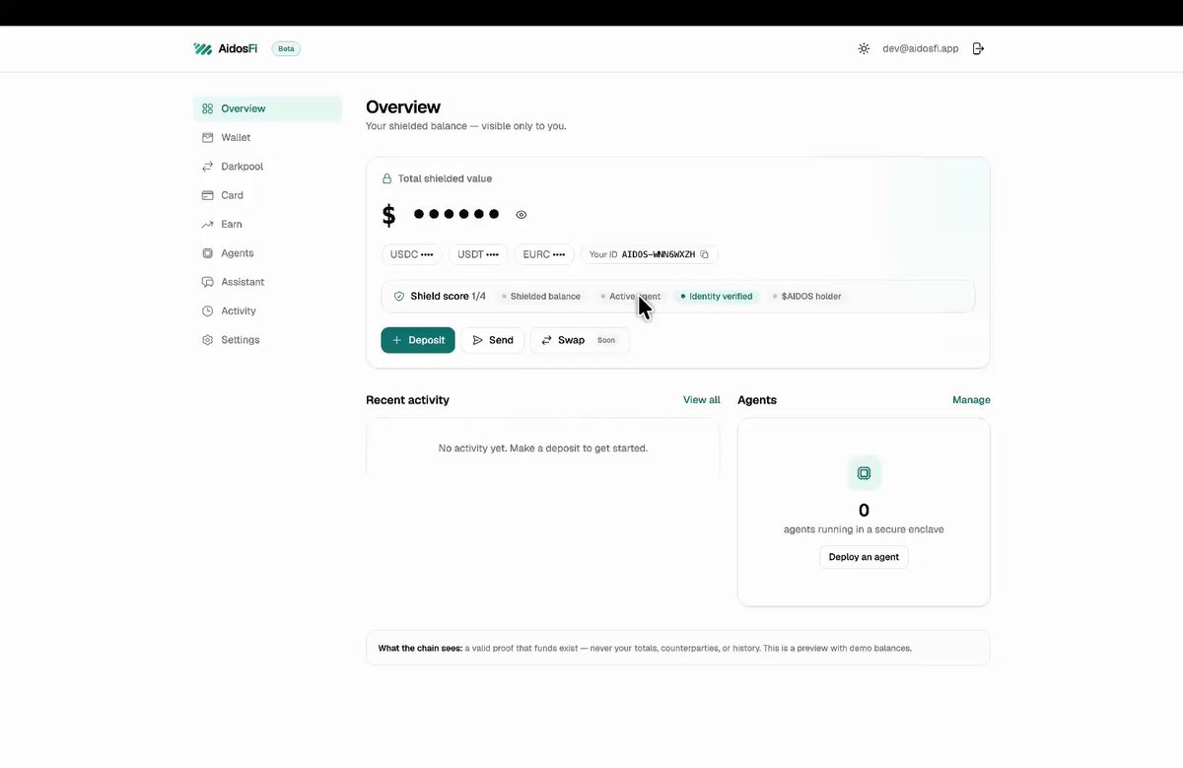1183x768 pixels.
Task: Open Settings from sidebar
Action: [x=267, y=339]
